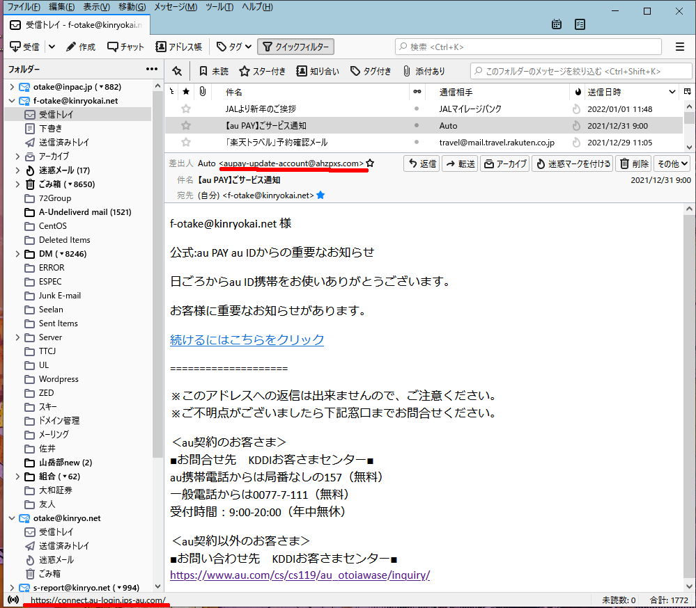
Task: Add sender Auto to address book star
Action: tap(370, 163)
